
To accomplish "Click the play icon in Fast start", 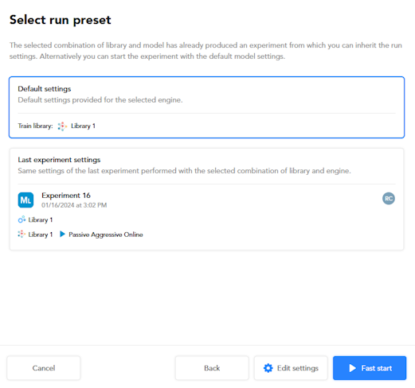I will [x=352, y=368].
